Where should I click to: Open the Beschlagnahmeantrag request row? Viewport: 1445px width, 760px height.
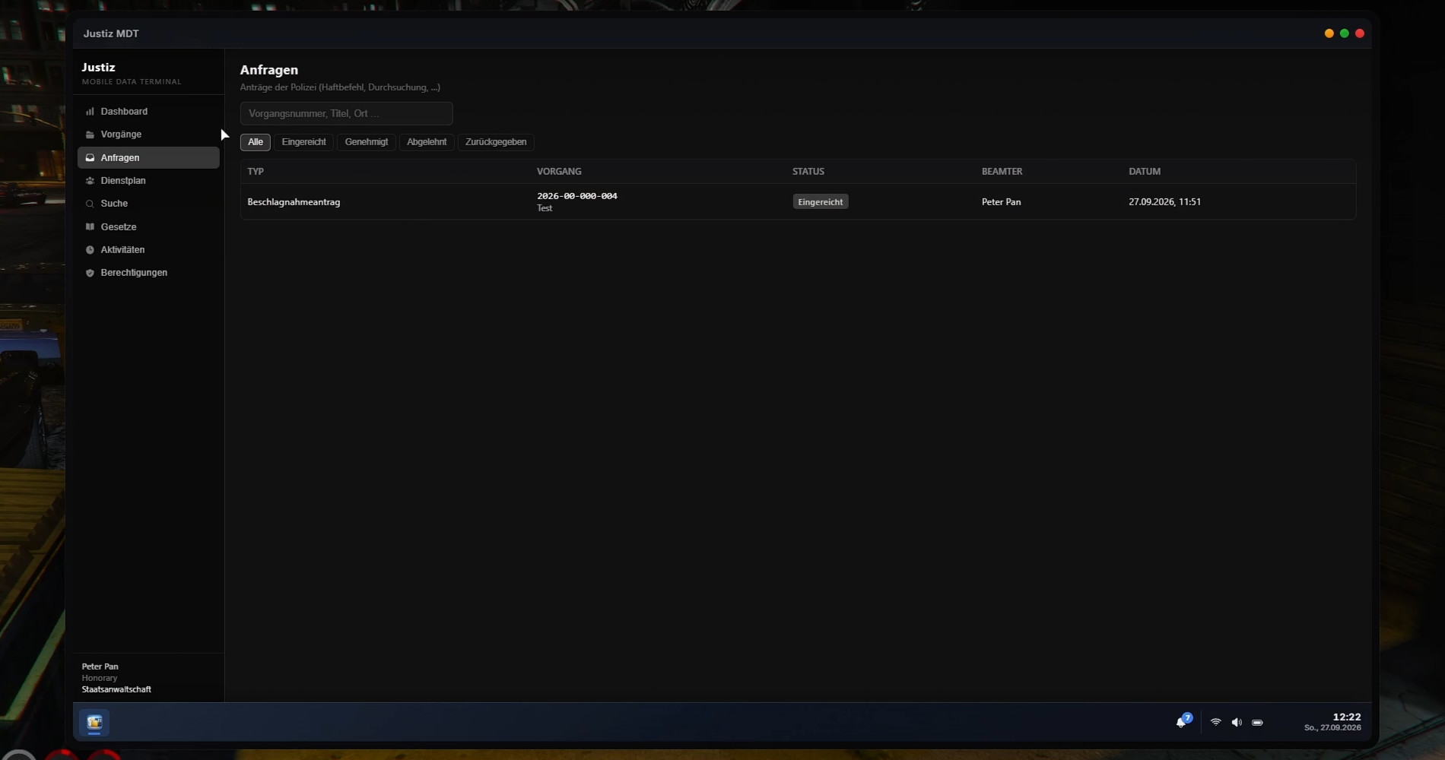(798, 202)
